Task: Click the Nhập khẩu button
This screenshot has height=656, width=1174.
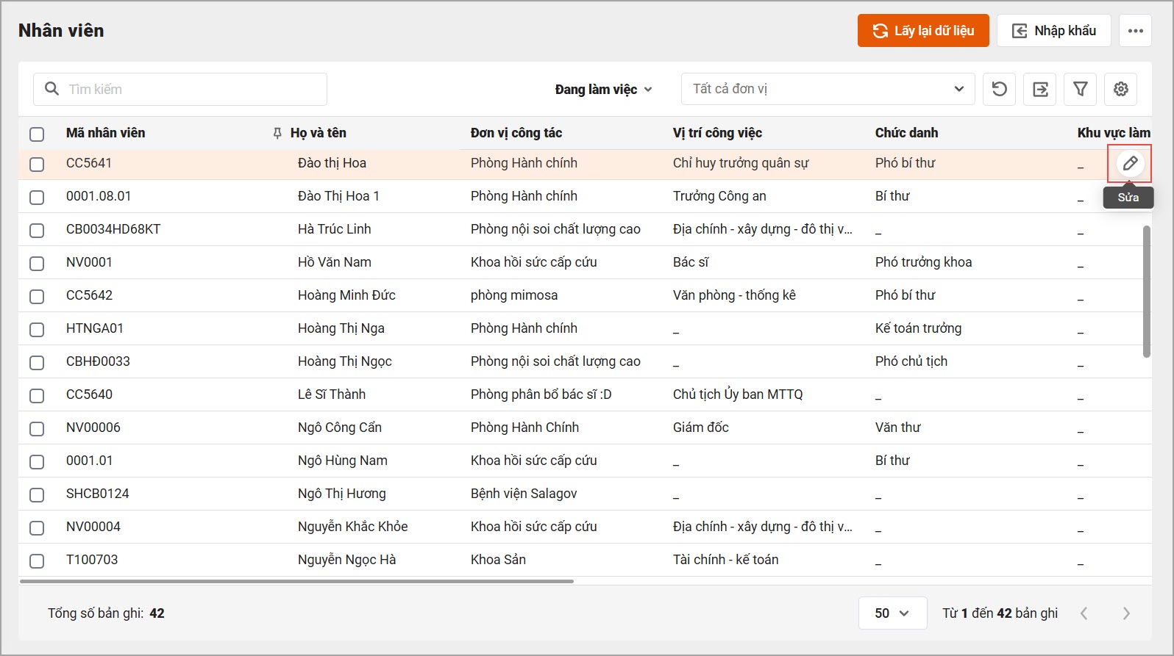Action: [x=1053, y=31]
